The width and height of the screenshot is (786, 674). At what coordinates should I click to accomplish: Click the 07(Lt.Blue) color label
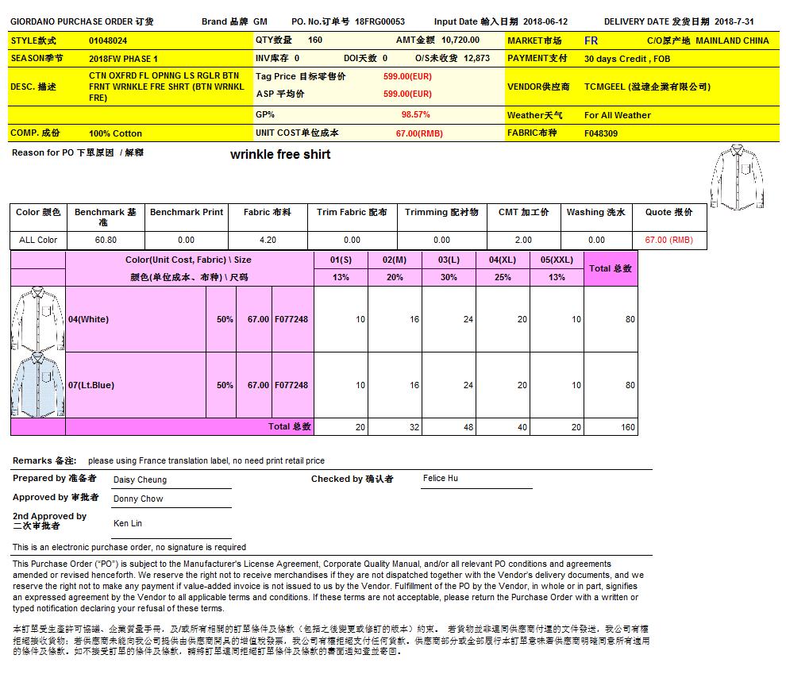(91, 385)
